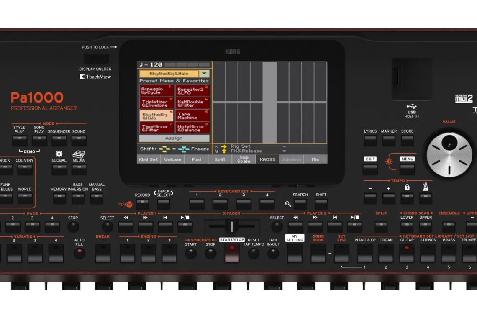Open the Sub Scale tab
Screen dimensions: 477x318
(244, 159)
